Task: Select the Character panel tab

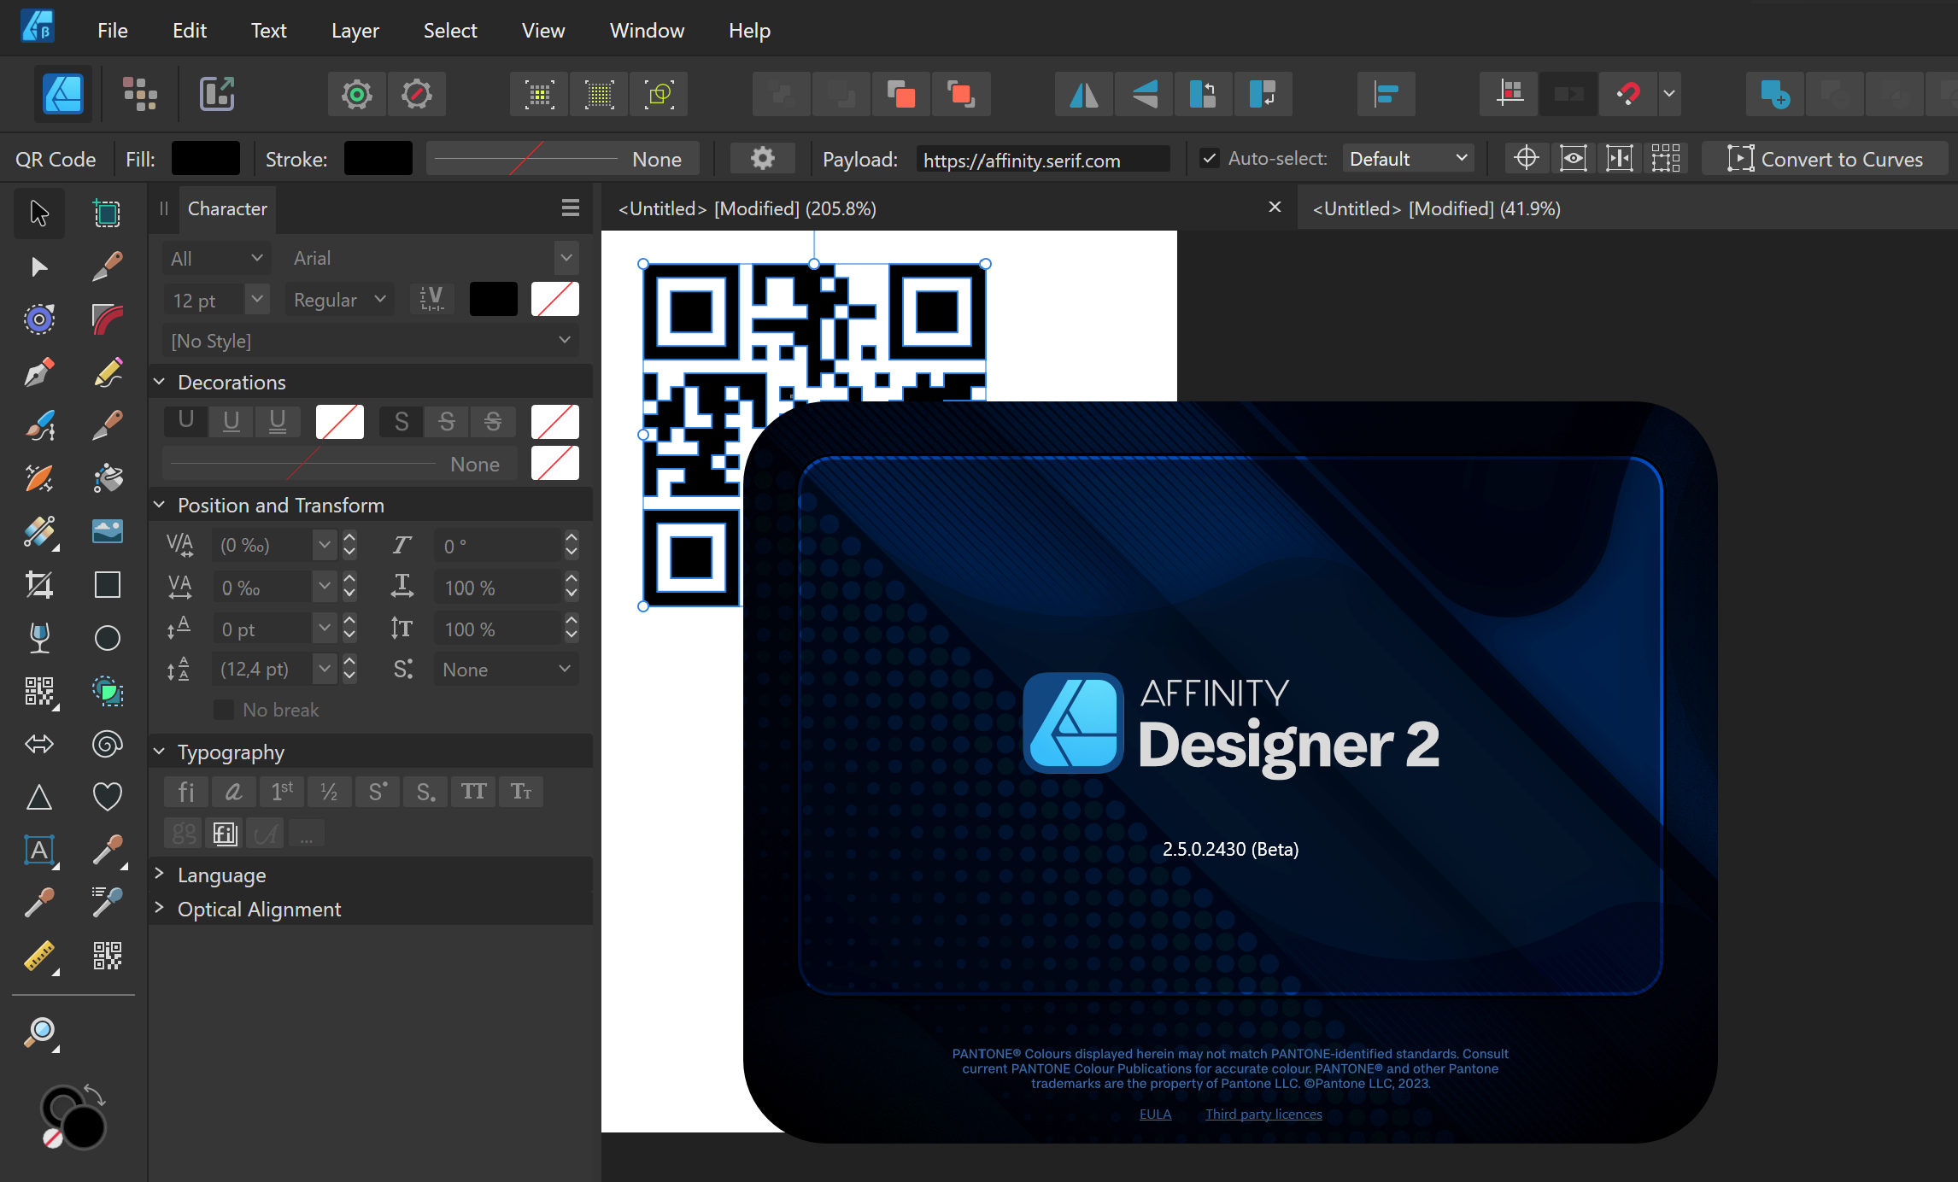Action: click(227, 208)
